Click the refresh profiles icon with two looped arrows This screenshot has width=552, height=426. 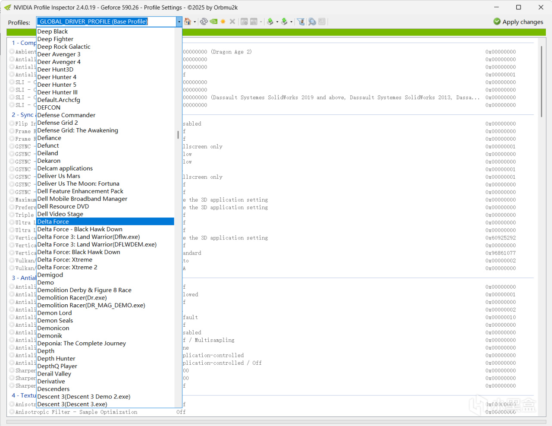(204, 22)
